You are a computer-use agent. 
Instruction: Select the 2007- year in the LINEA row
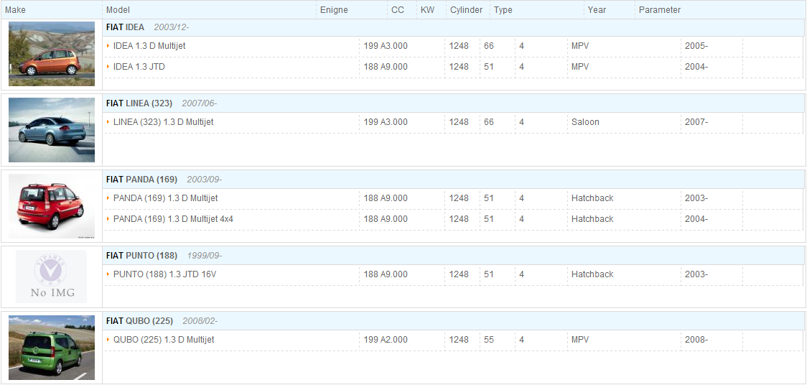[696, 122]
